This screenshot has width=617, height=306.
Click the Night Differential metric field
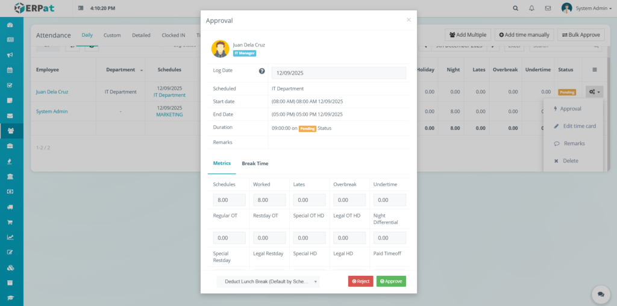(x=390, y=238)
